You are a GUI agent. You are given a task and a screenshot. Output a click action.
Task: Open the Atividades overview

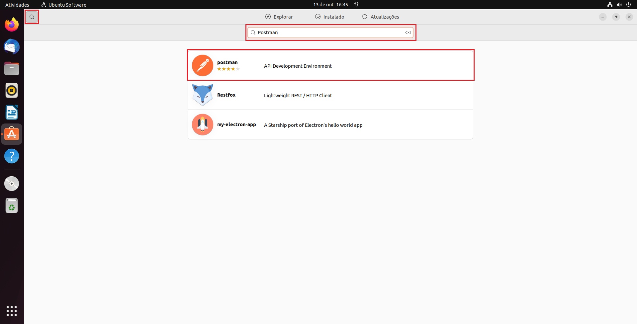(x=17, y=5)
